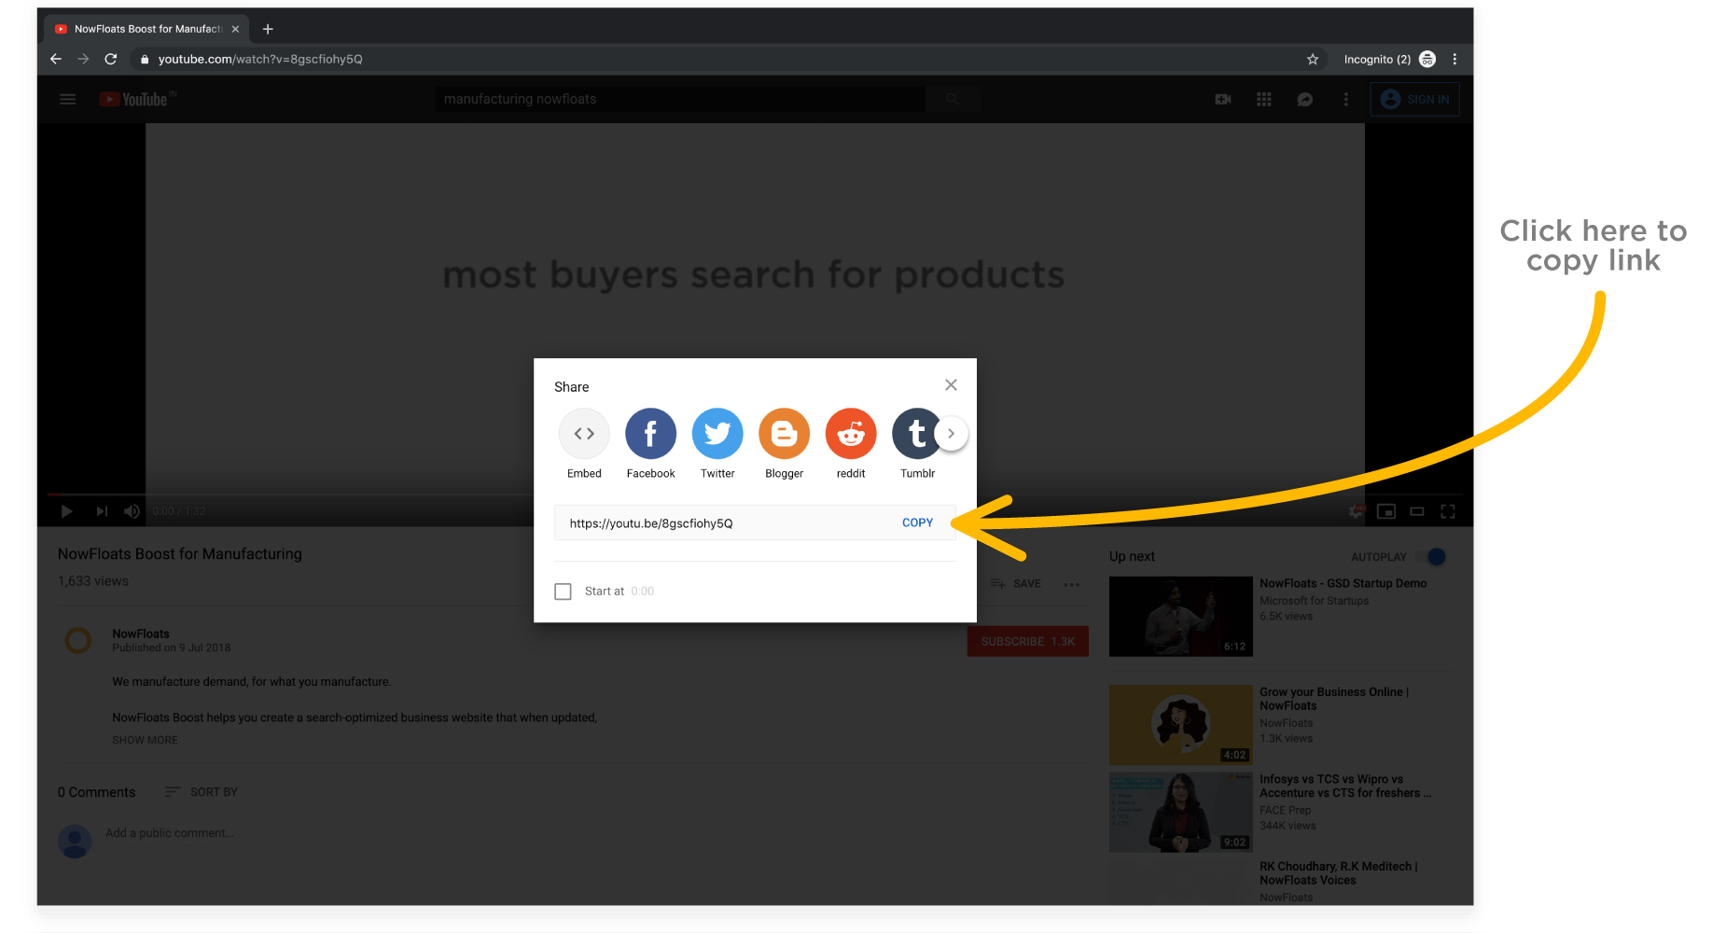This screenshot has height=933, width=1712.
Task: Go forward in browser
Action: coord(83,59)
